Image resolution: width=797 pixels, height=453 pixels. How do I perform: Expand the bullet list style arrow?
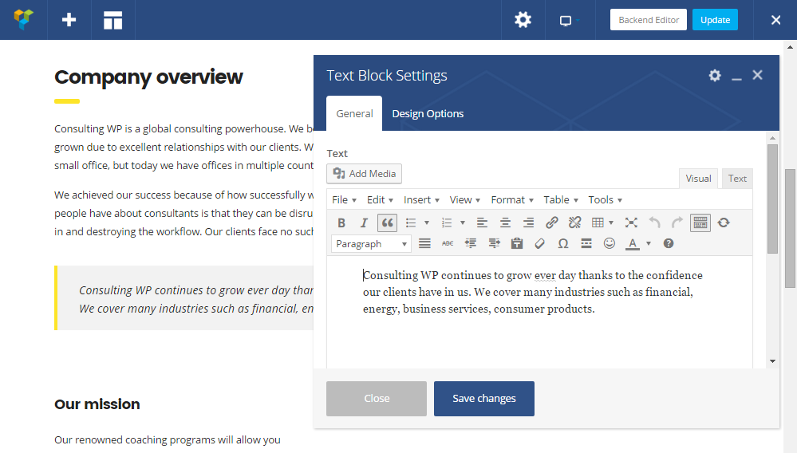tap(427, 223)
